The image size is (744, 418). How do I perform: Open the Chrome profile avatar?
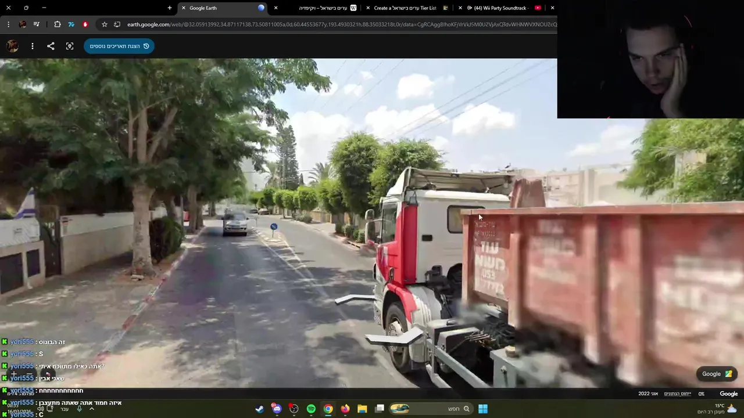(23, 24)
